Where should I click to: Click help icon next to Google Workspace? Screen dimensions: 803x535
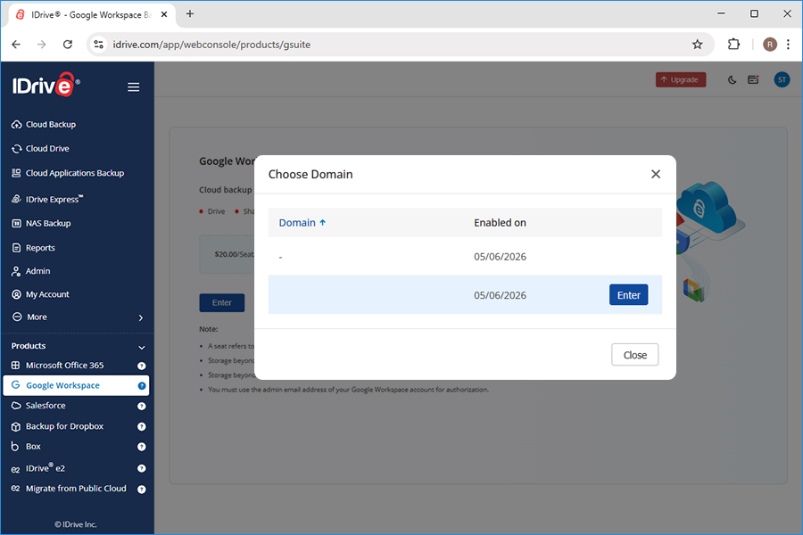tap(141, 385)
